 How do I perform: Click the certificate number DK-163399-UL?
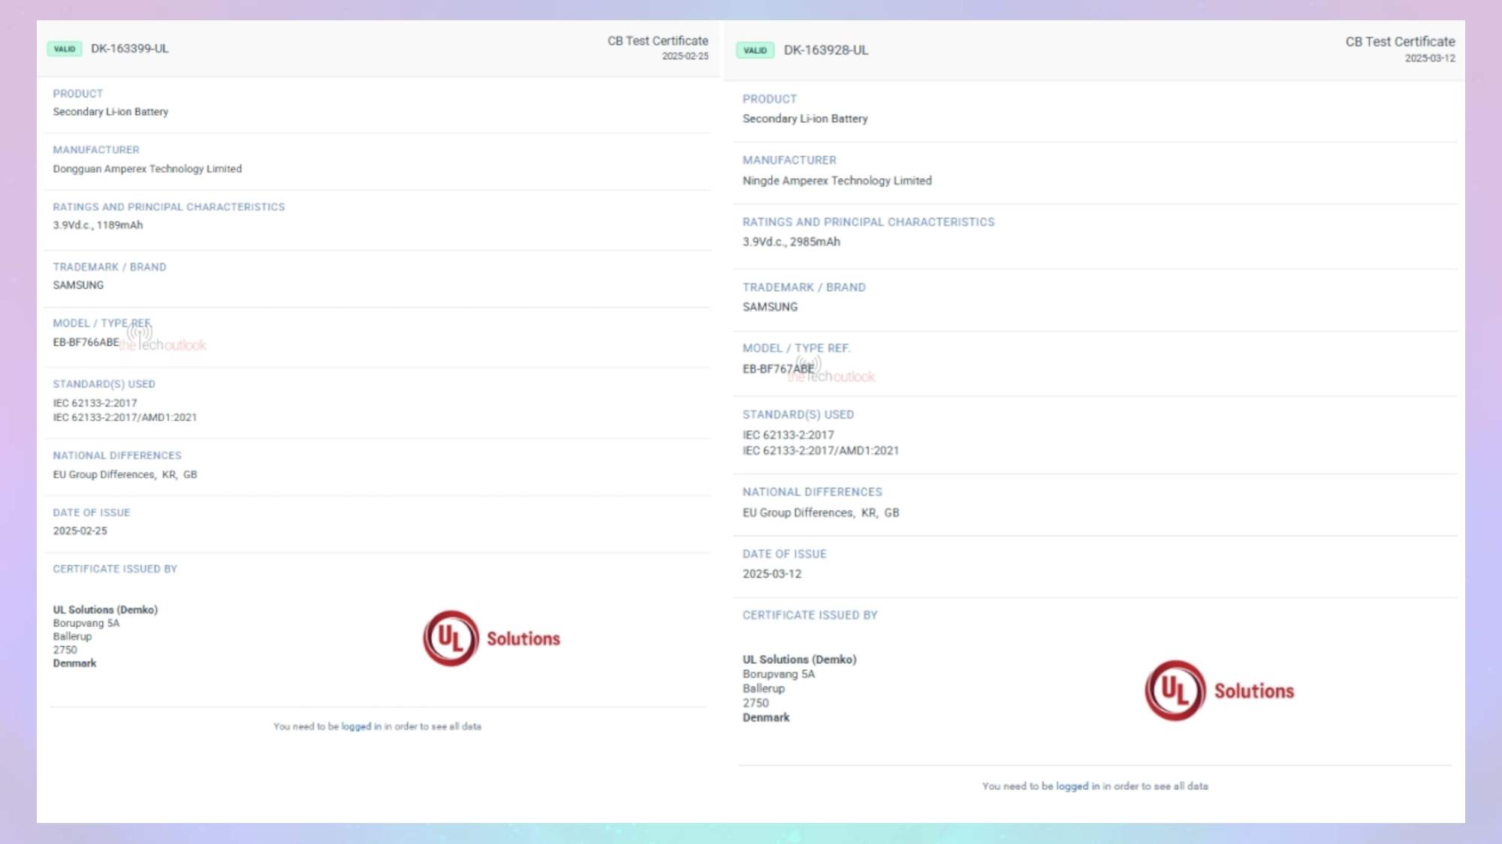(130, 49)
